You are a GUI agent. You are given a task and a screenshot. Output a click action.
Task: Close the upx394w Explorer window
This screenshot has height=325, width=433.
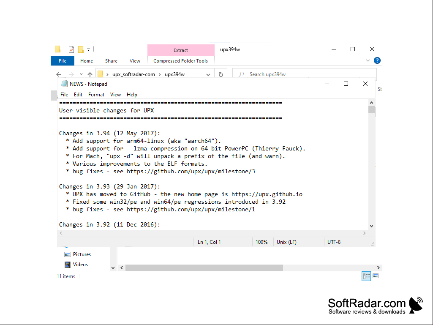(372, 49)
